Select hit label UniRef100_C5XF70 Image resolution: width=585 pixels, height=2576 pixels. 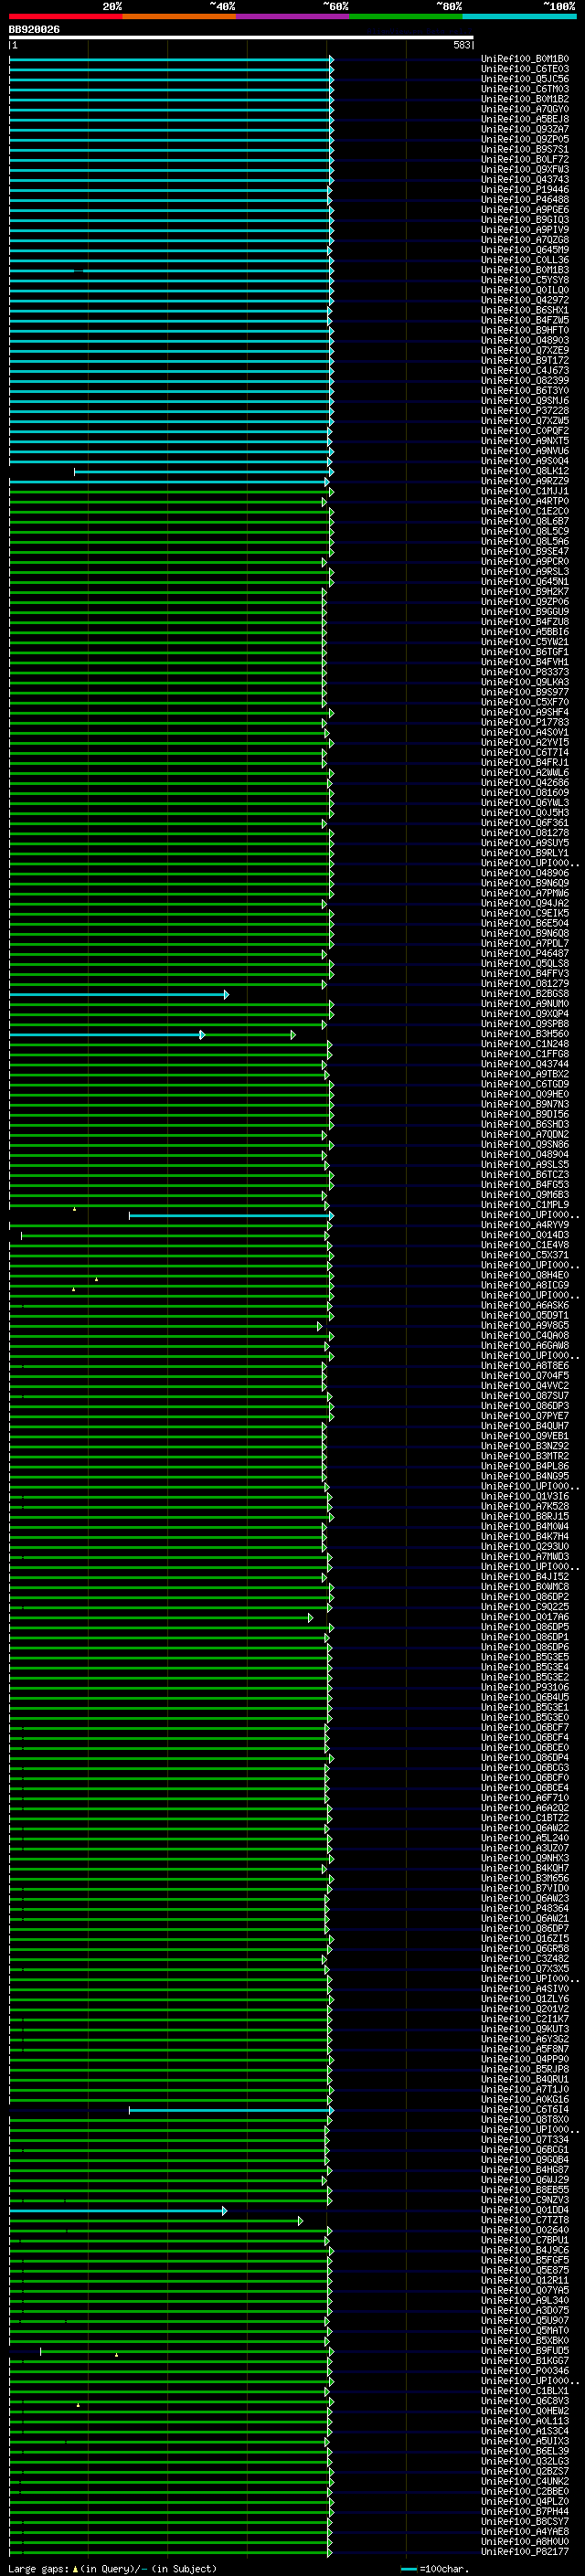pyautogui.click(x=525, y=702)
